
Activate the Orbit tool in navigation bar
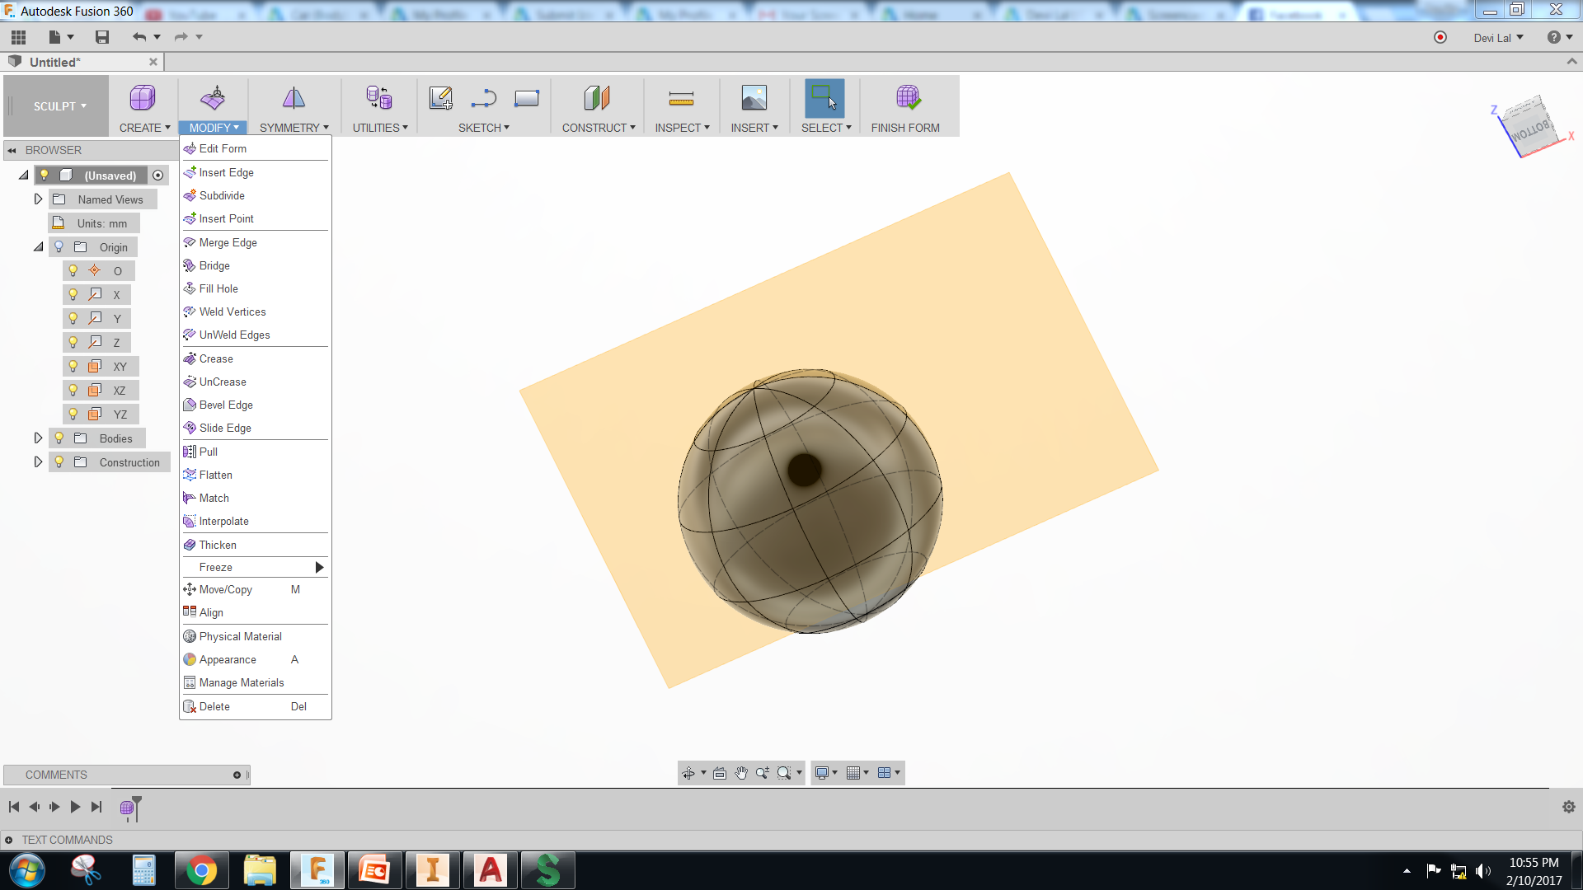click(689, 773)
